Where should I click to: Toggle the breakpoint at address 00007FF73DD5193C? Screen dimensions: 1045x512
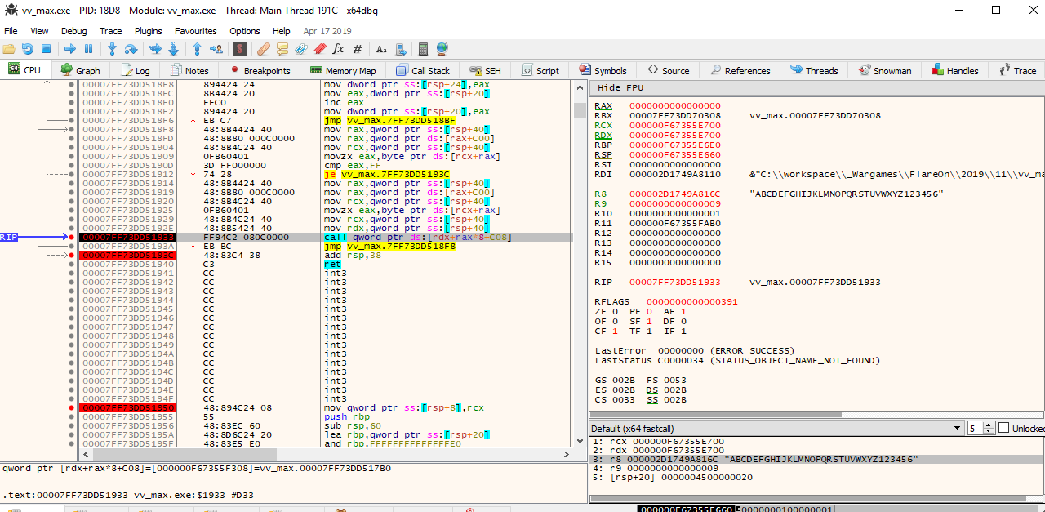tap(72, 255)
